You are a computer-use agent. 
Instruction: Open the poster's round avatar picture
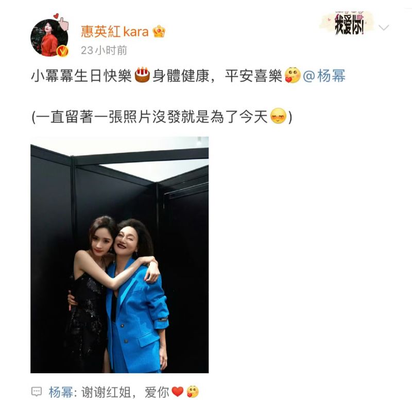tap(49, 38)
